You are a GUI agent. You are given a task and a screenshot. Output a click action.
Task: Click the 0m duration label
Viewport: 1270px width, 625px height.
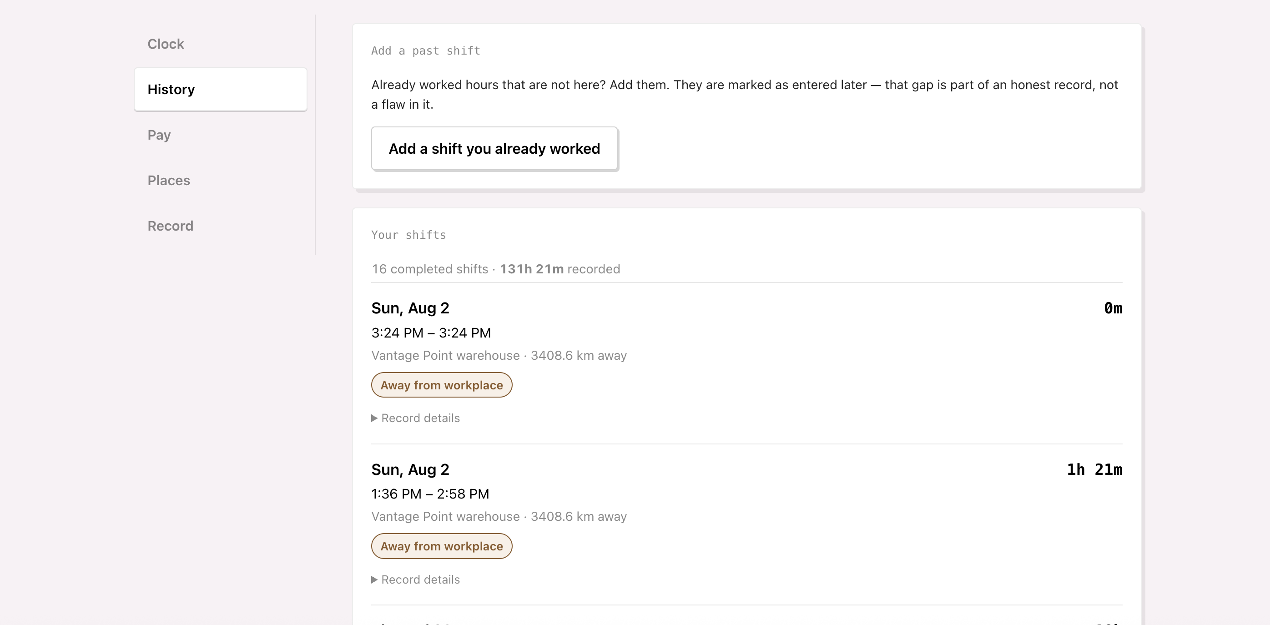coord(1113,308)
